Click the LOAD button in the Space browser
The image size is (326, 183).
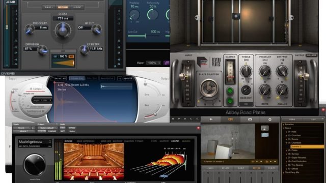tap(292, 119)
